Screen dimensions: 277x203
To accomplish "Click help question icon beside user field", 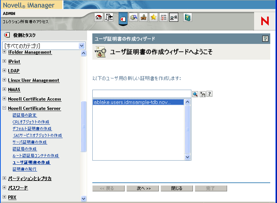I will tap(209, 94).
